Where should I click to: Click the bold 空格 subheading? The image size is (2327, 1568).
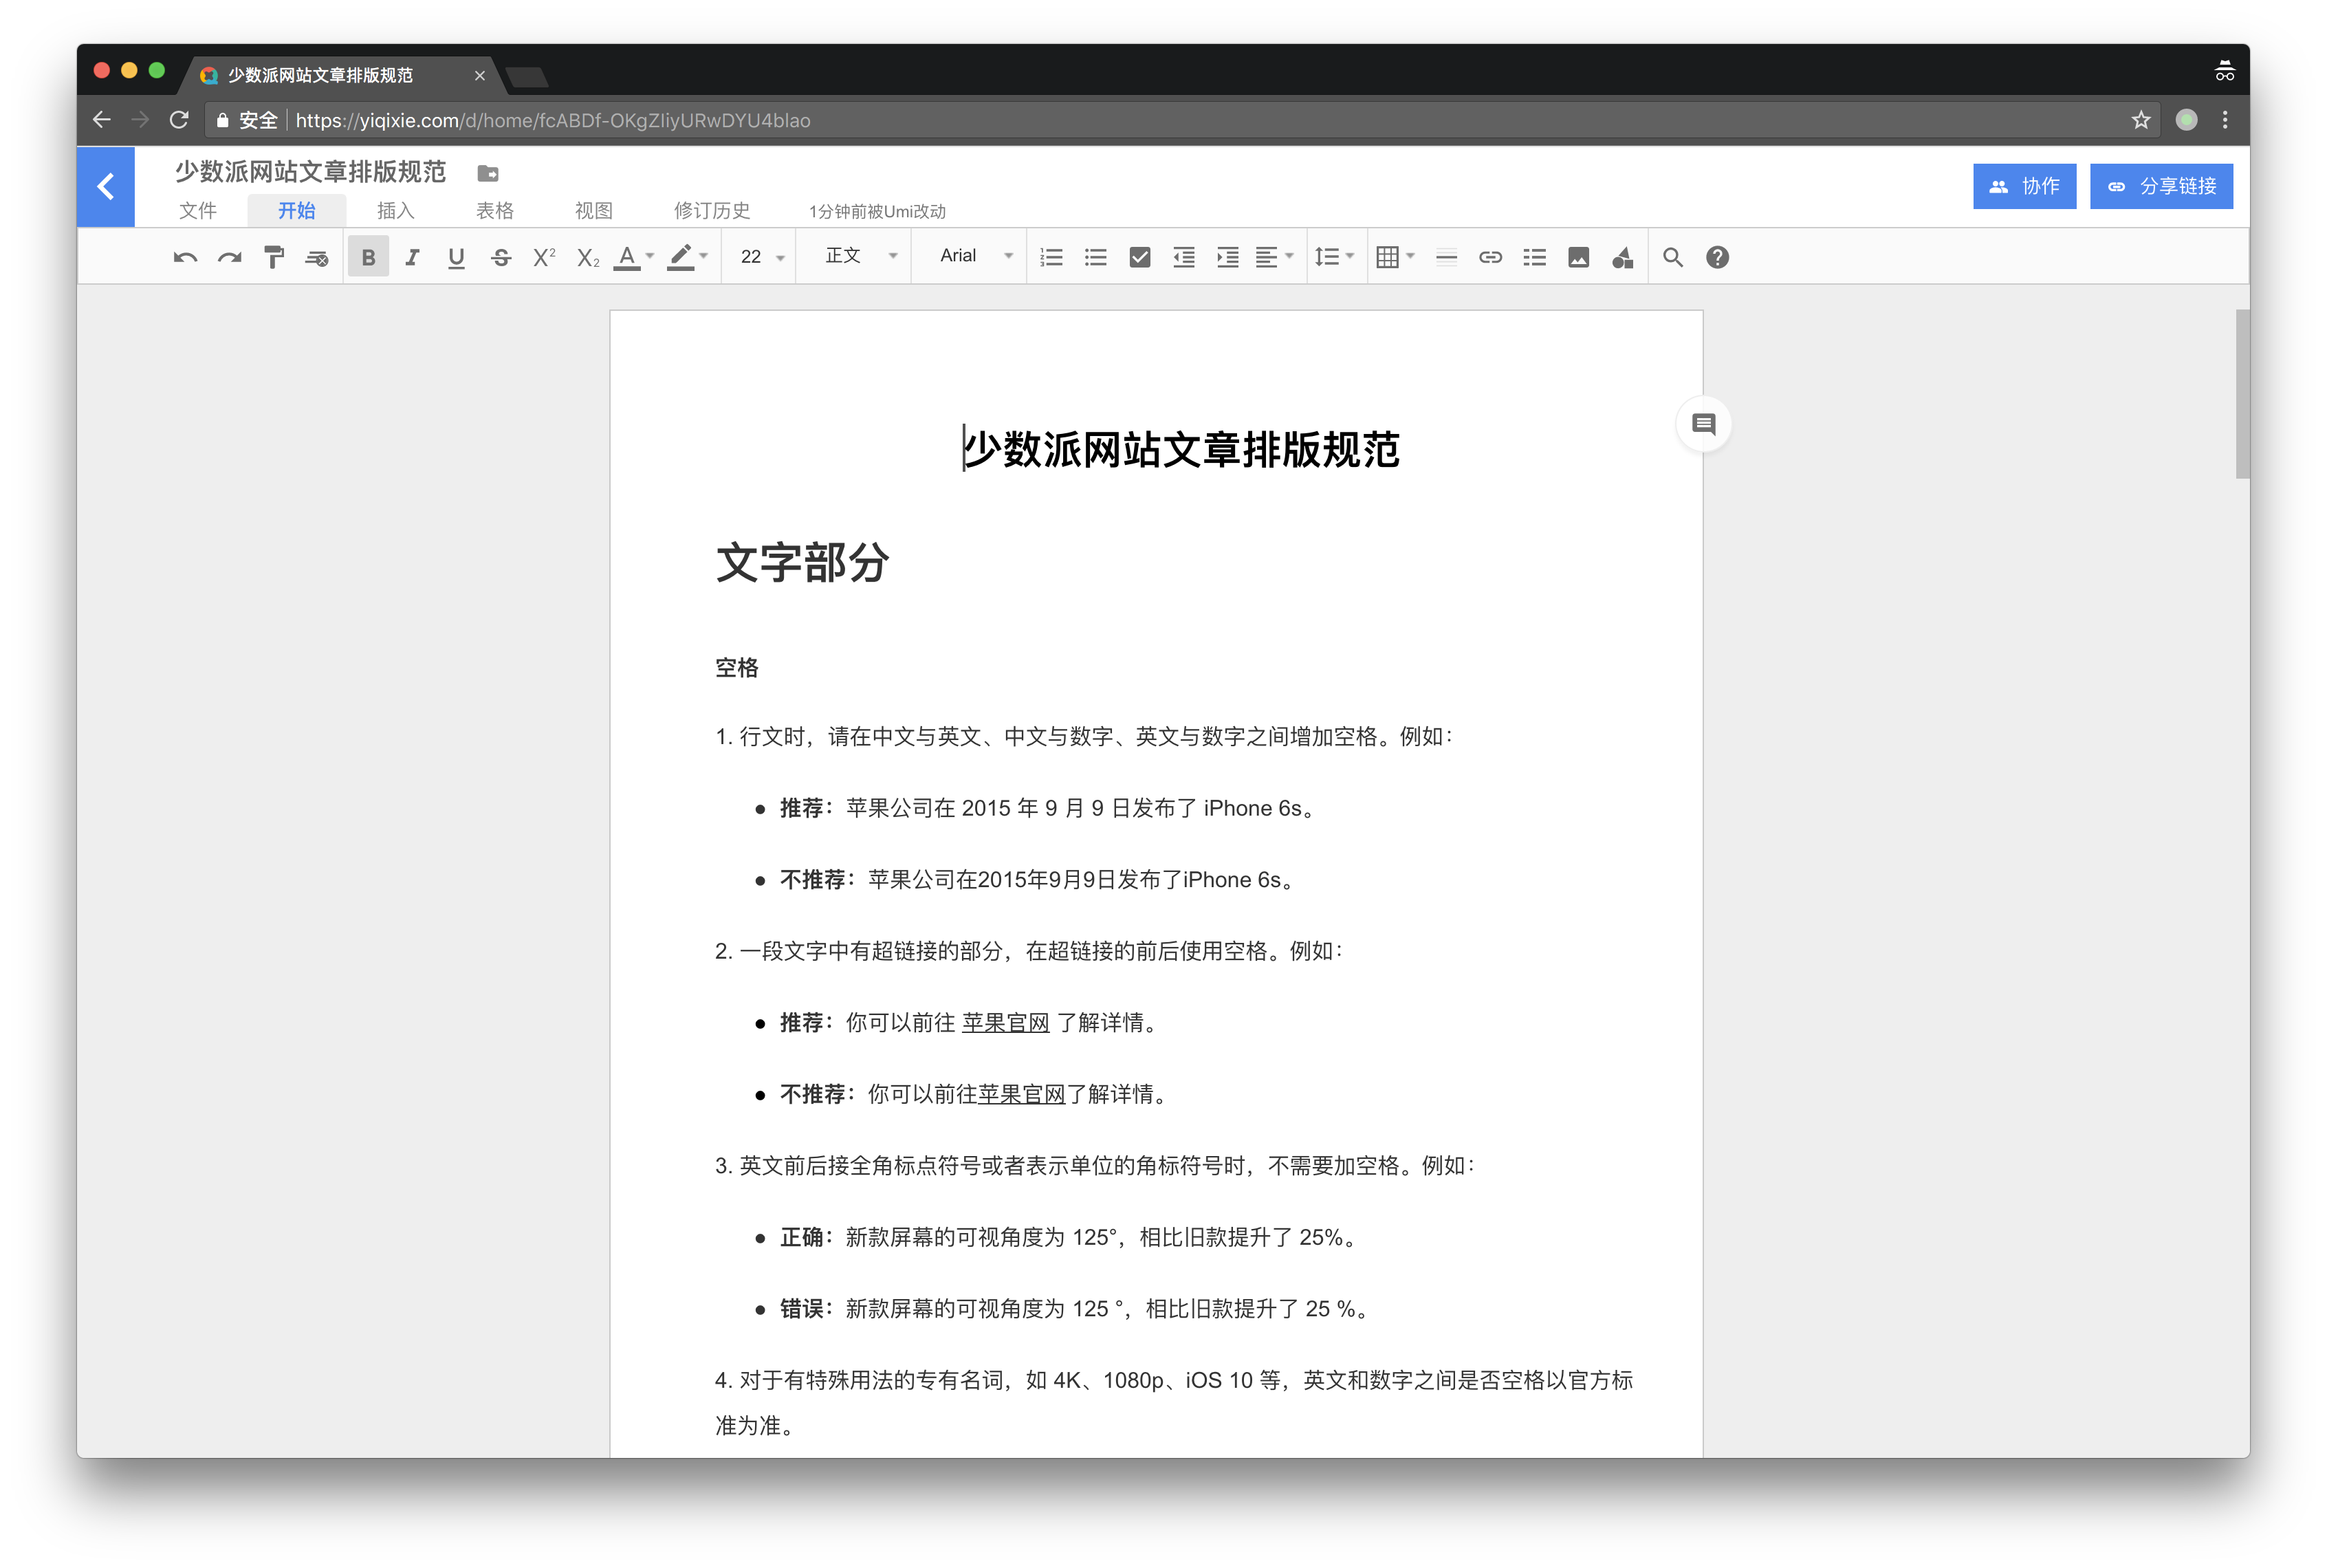click(737, 667)
